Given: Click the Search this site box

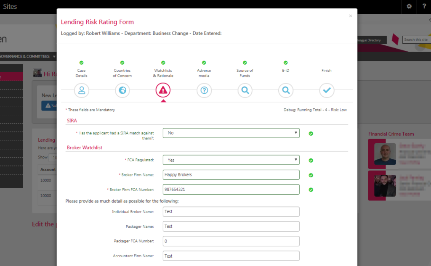Looking at the screenshot, I should click(x=416, y=40).
